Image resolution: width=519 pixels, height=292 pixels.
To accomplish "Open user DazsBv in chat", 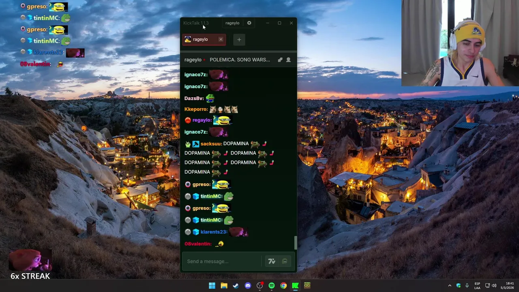I will click(x=193, y=98).
